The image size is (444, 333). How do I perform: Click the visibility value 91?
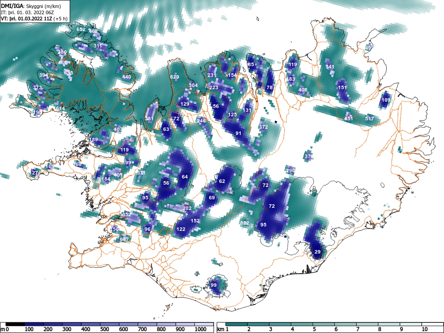[238, 133]
